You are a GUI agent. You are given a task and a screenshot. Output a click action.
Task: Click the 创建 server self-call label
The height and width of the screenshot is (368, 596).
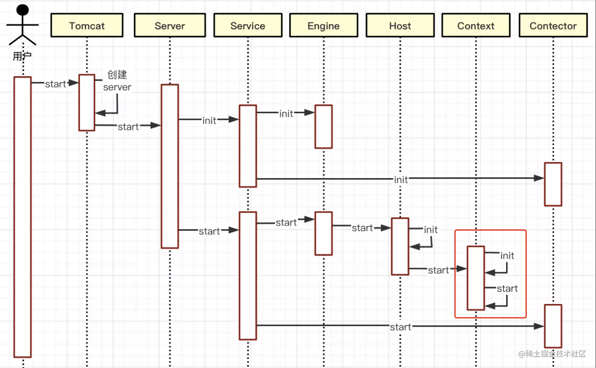point(117,81)
